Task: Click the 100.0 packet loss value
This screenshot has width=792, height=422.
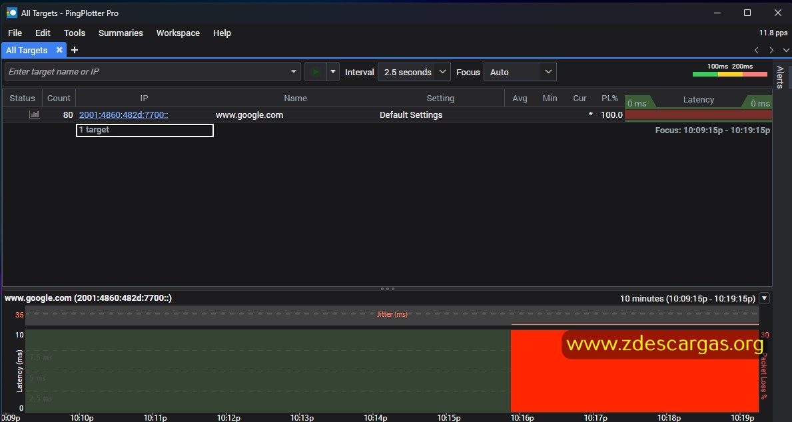Action: point(611,114)
